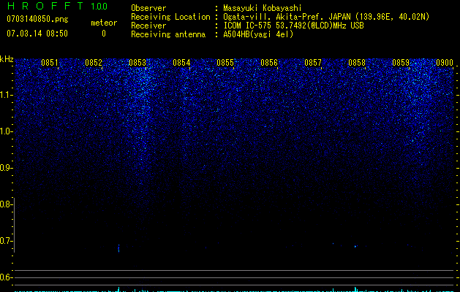Click the 0852 time marker

pos(94,63)
